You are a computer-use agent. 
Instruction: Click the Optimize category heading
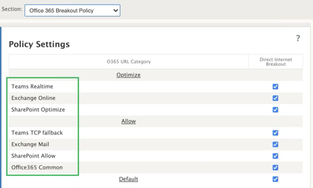[129, 75]
